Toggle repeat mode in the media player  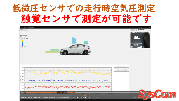97,97
